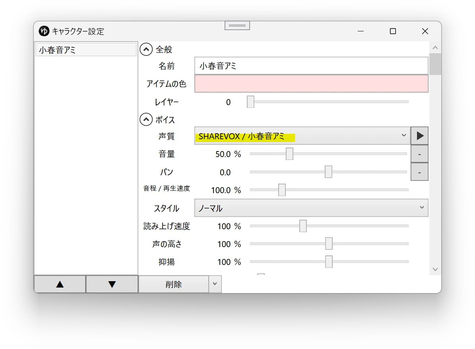Click the 抑揚 100 % value
475x349 pixels.
tap(229, 262)
